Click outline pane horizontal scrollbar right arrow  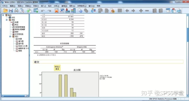28,96
